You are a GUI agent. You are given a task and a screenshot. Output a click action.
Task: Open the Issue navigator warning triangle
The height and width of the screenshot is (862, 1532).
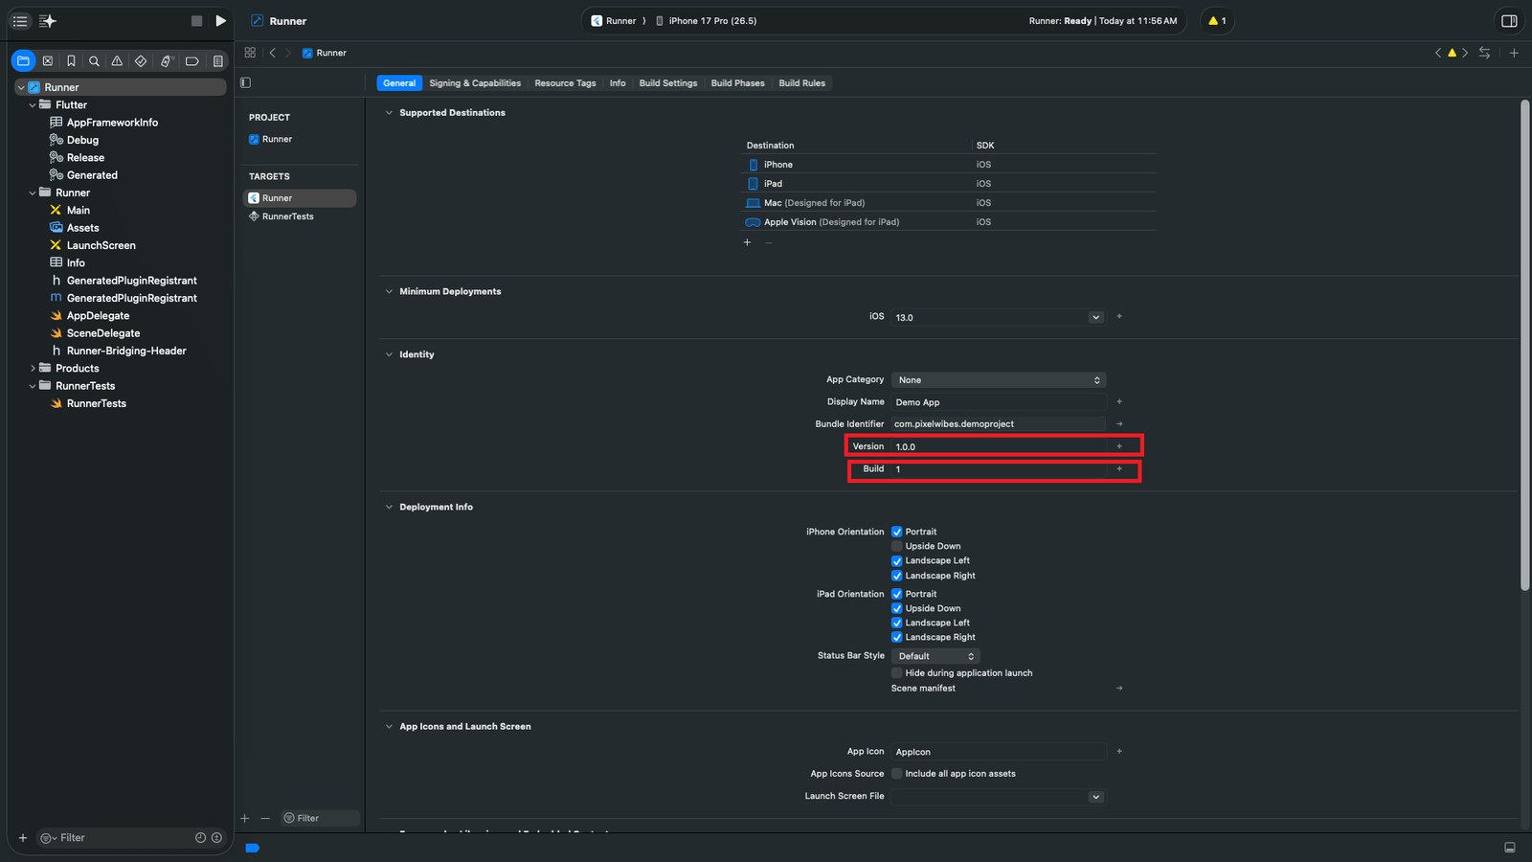pos(117,60)
